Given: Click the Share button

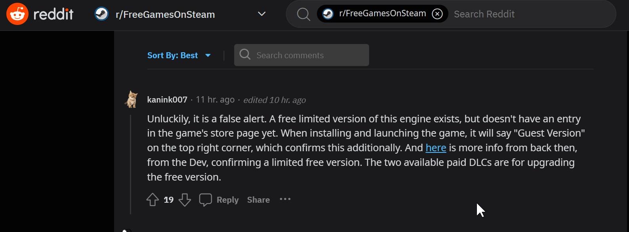Looking at the screenshot, I should coord(258,200).
